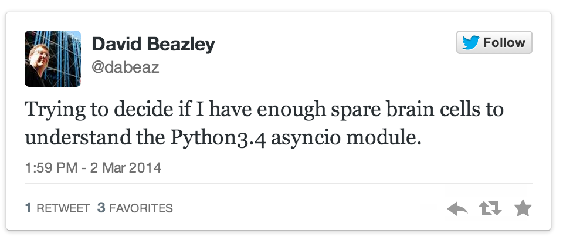Click the word FAVORITES in the stats row

coord(141,208)
